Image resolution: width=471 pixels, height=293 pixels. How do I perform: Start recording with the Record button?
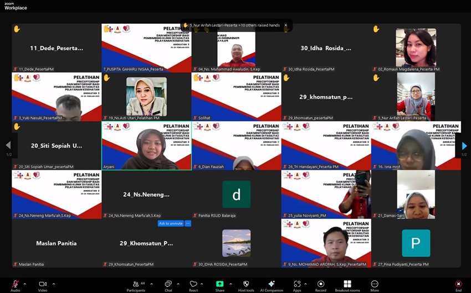coord(320,284)
